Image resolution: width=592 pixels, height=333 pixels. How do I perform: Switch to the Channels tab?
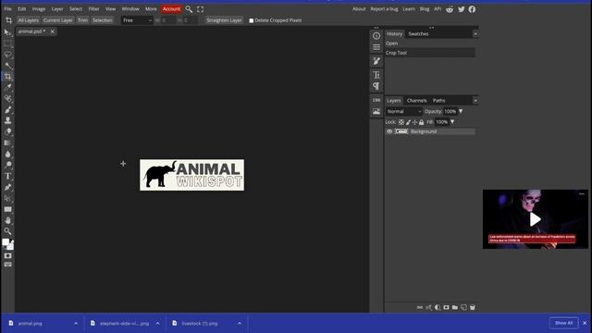coord(417,101)
